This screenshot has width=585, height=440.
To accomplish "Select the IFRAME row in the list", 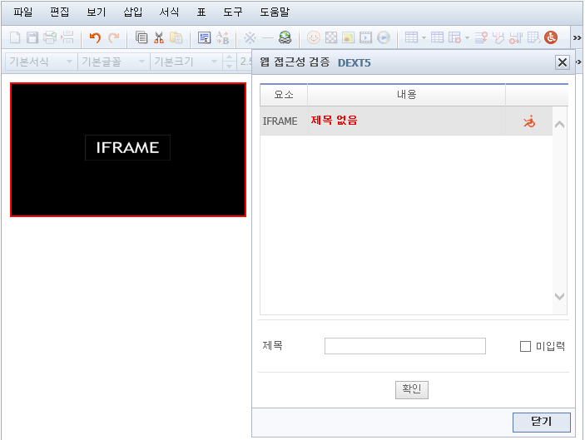I will [x=406, y=121].
